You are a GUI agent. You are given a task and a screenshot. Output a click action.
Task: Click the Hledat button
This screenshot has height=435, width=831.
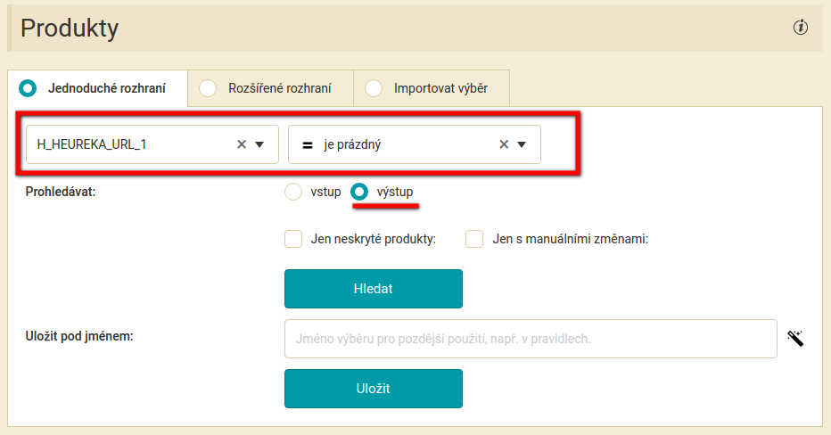coord(373,289)
